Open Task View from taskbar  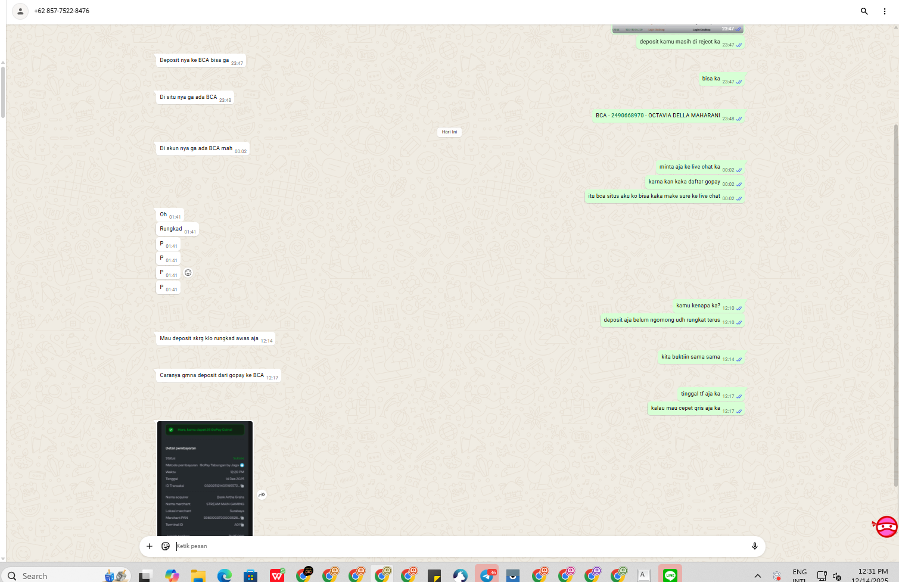[x=145, y=575]
